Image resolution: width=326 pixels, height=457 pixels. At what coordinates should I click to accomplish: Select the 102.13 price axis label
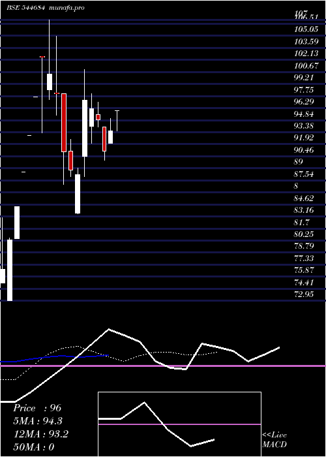pyautogui.click(x=306, y=54)
